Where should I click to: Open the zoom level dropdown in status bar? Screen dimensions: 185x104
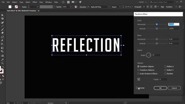[14, 103]
